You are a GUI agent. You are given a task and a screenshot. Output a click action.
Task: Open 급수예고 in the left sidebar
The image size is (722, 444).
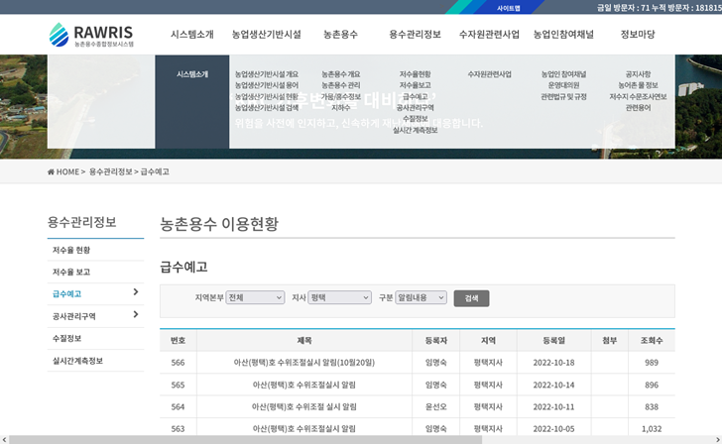[66, 294]
